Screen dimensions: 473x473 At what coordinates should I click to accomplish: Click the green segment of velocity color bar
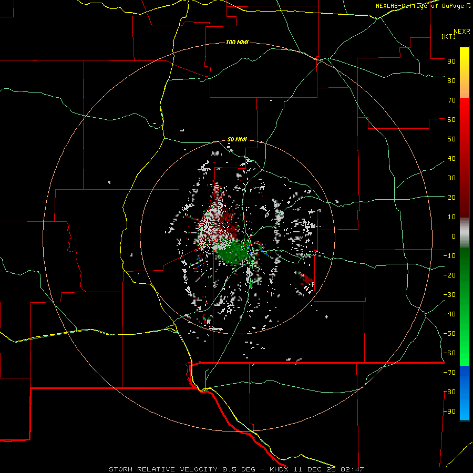tap(464, 306)
